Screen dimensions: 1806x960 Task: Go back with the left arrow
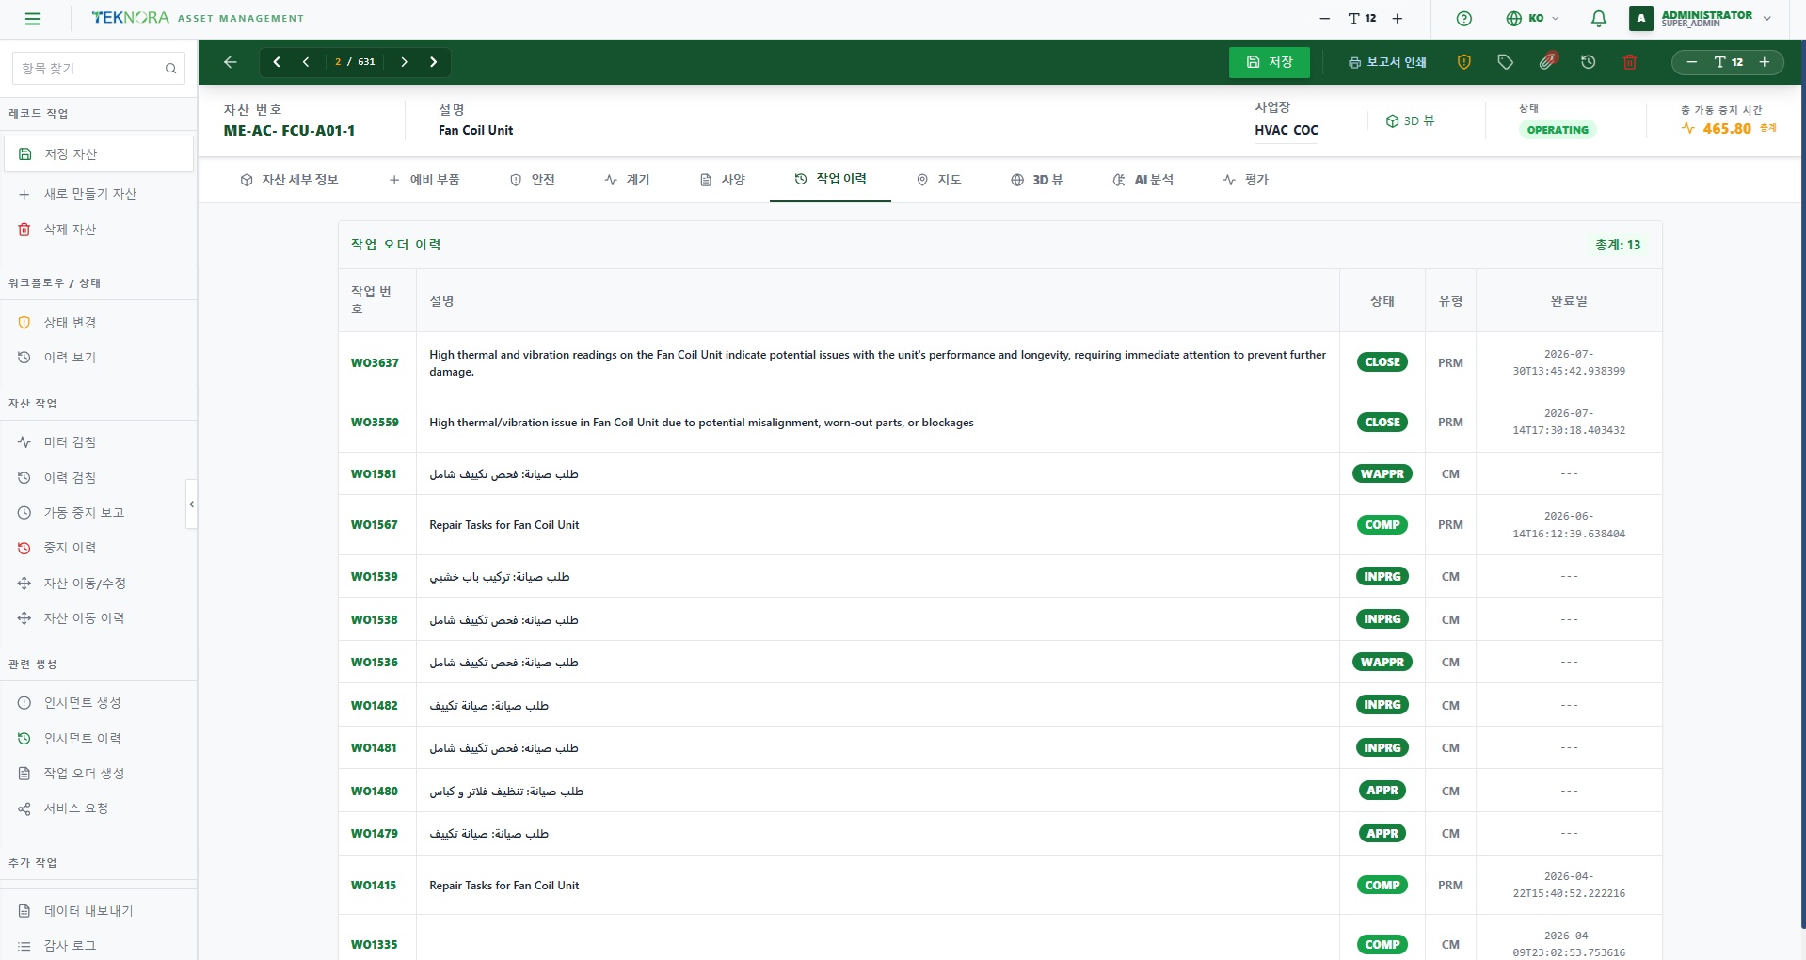point(231,62)
